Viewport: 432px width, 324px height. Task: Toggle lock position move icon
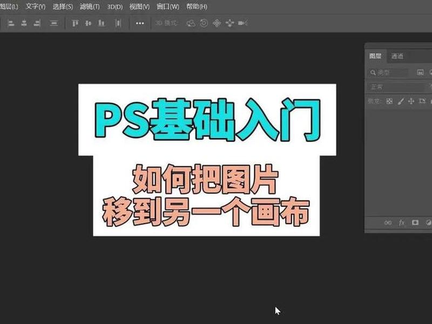pyautogui.click(x=411, y=102)
